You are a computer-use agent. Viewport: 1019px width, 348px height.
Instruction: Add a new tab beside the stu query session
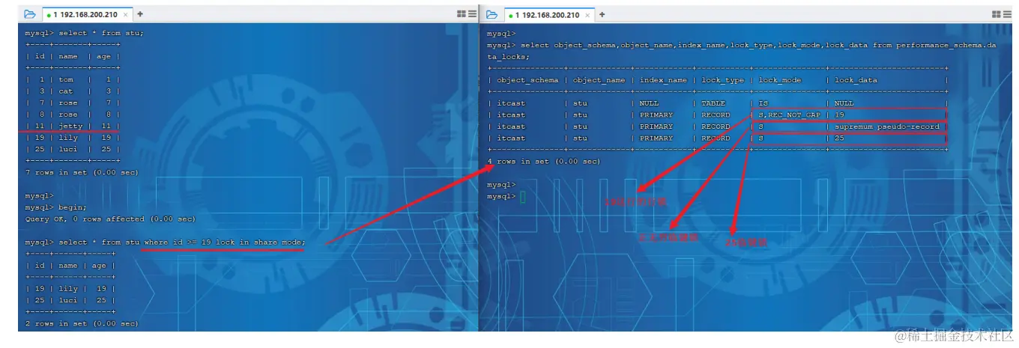(140, 14)
